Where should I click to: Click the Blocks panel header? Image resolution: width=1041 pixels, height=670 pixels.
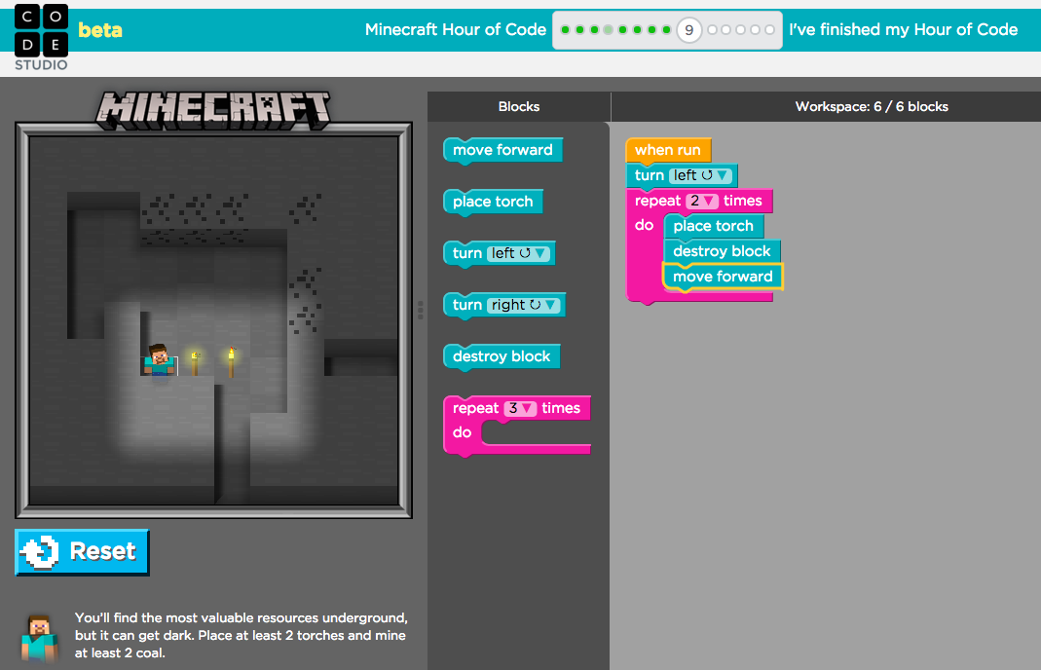(518, 107)
